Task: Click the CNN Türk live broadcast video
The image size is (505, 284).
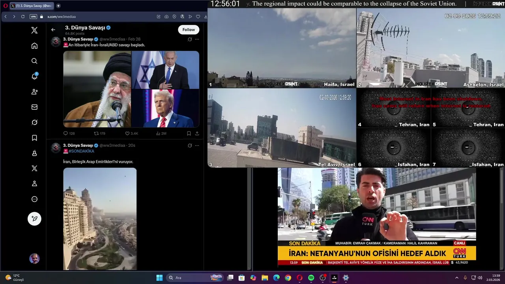Action: click(x=377, y=217)
